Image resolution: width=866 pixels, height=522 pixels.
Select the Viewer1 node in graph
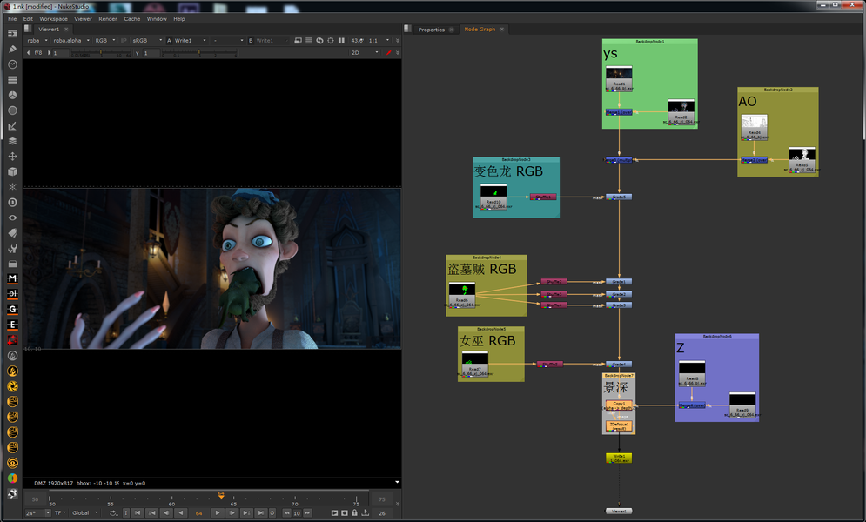coord(619,511)
